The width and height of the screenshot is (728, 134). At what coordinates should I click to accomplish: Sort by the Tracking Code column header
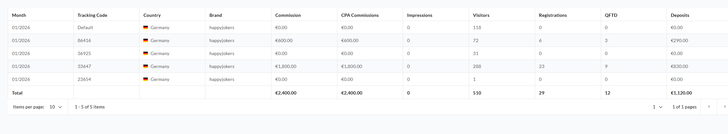coord(92,15)
